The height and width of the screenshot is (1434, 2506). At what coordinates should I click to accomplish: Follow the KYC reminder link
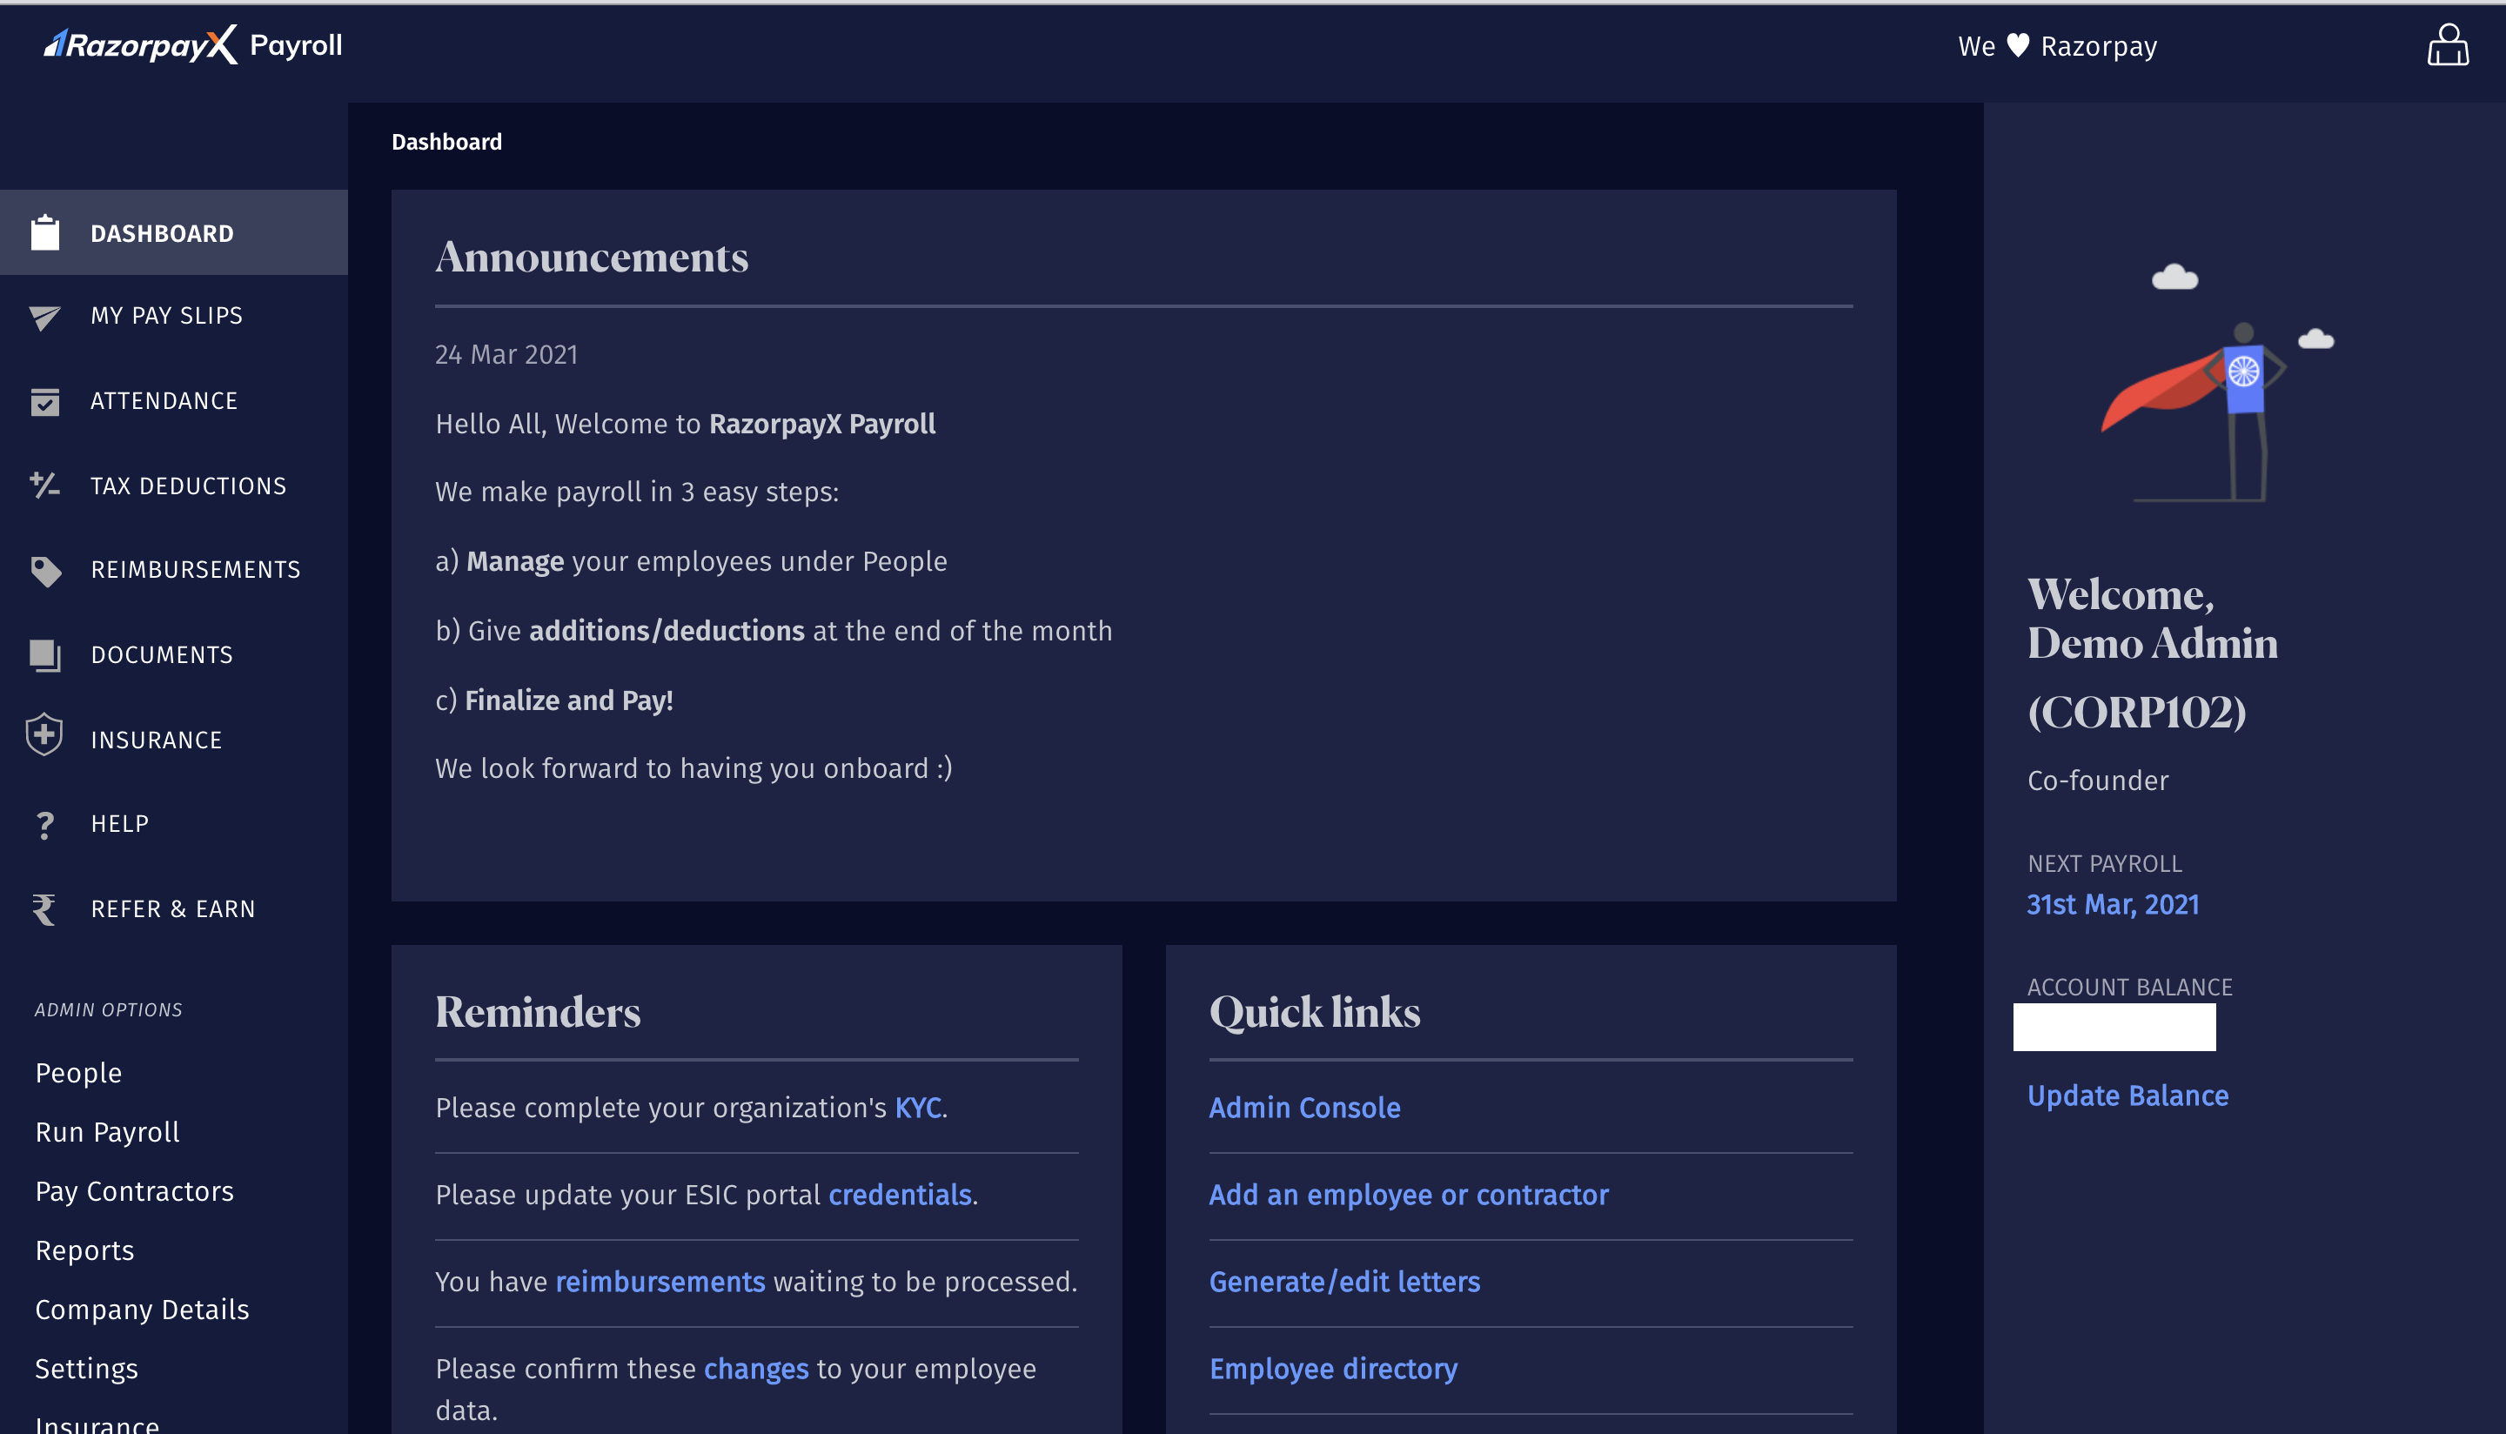pyautogui.click(x=918, y=1107)
